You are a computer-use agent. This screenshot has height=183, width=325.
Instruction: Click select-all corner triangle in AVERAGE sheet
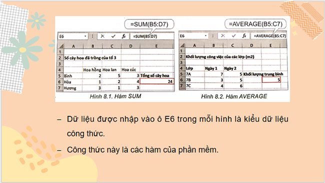point(182,45)
